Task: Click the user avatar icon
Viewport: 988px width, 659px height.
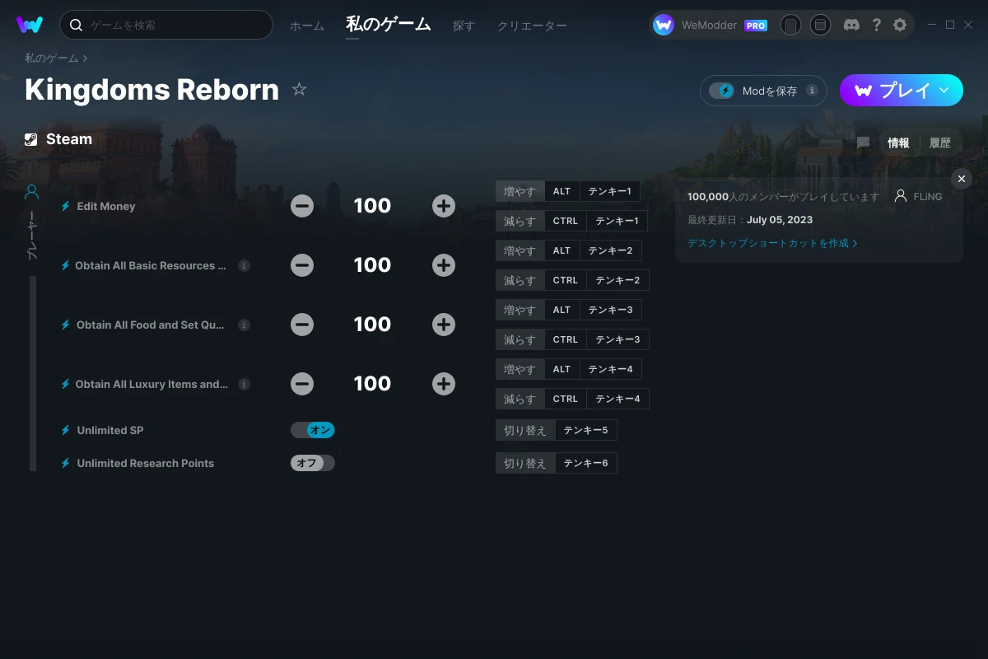Action: click(664, 25)
